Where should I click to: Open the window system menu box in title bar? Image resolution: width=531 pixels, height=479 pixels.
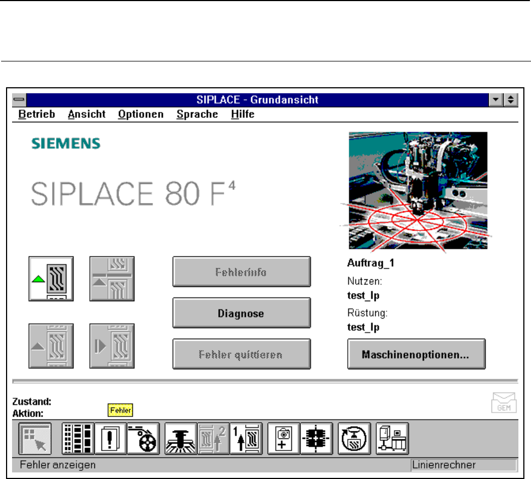tap(19, 100)
